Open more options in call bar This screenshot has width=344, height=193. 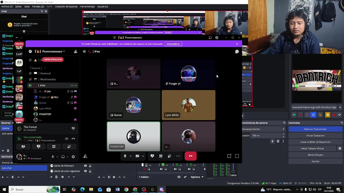(178, 156)
